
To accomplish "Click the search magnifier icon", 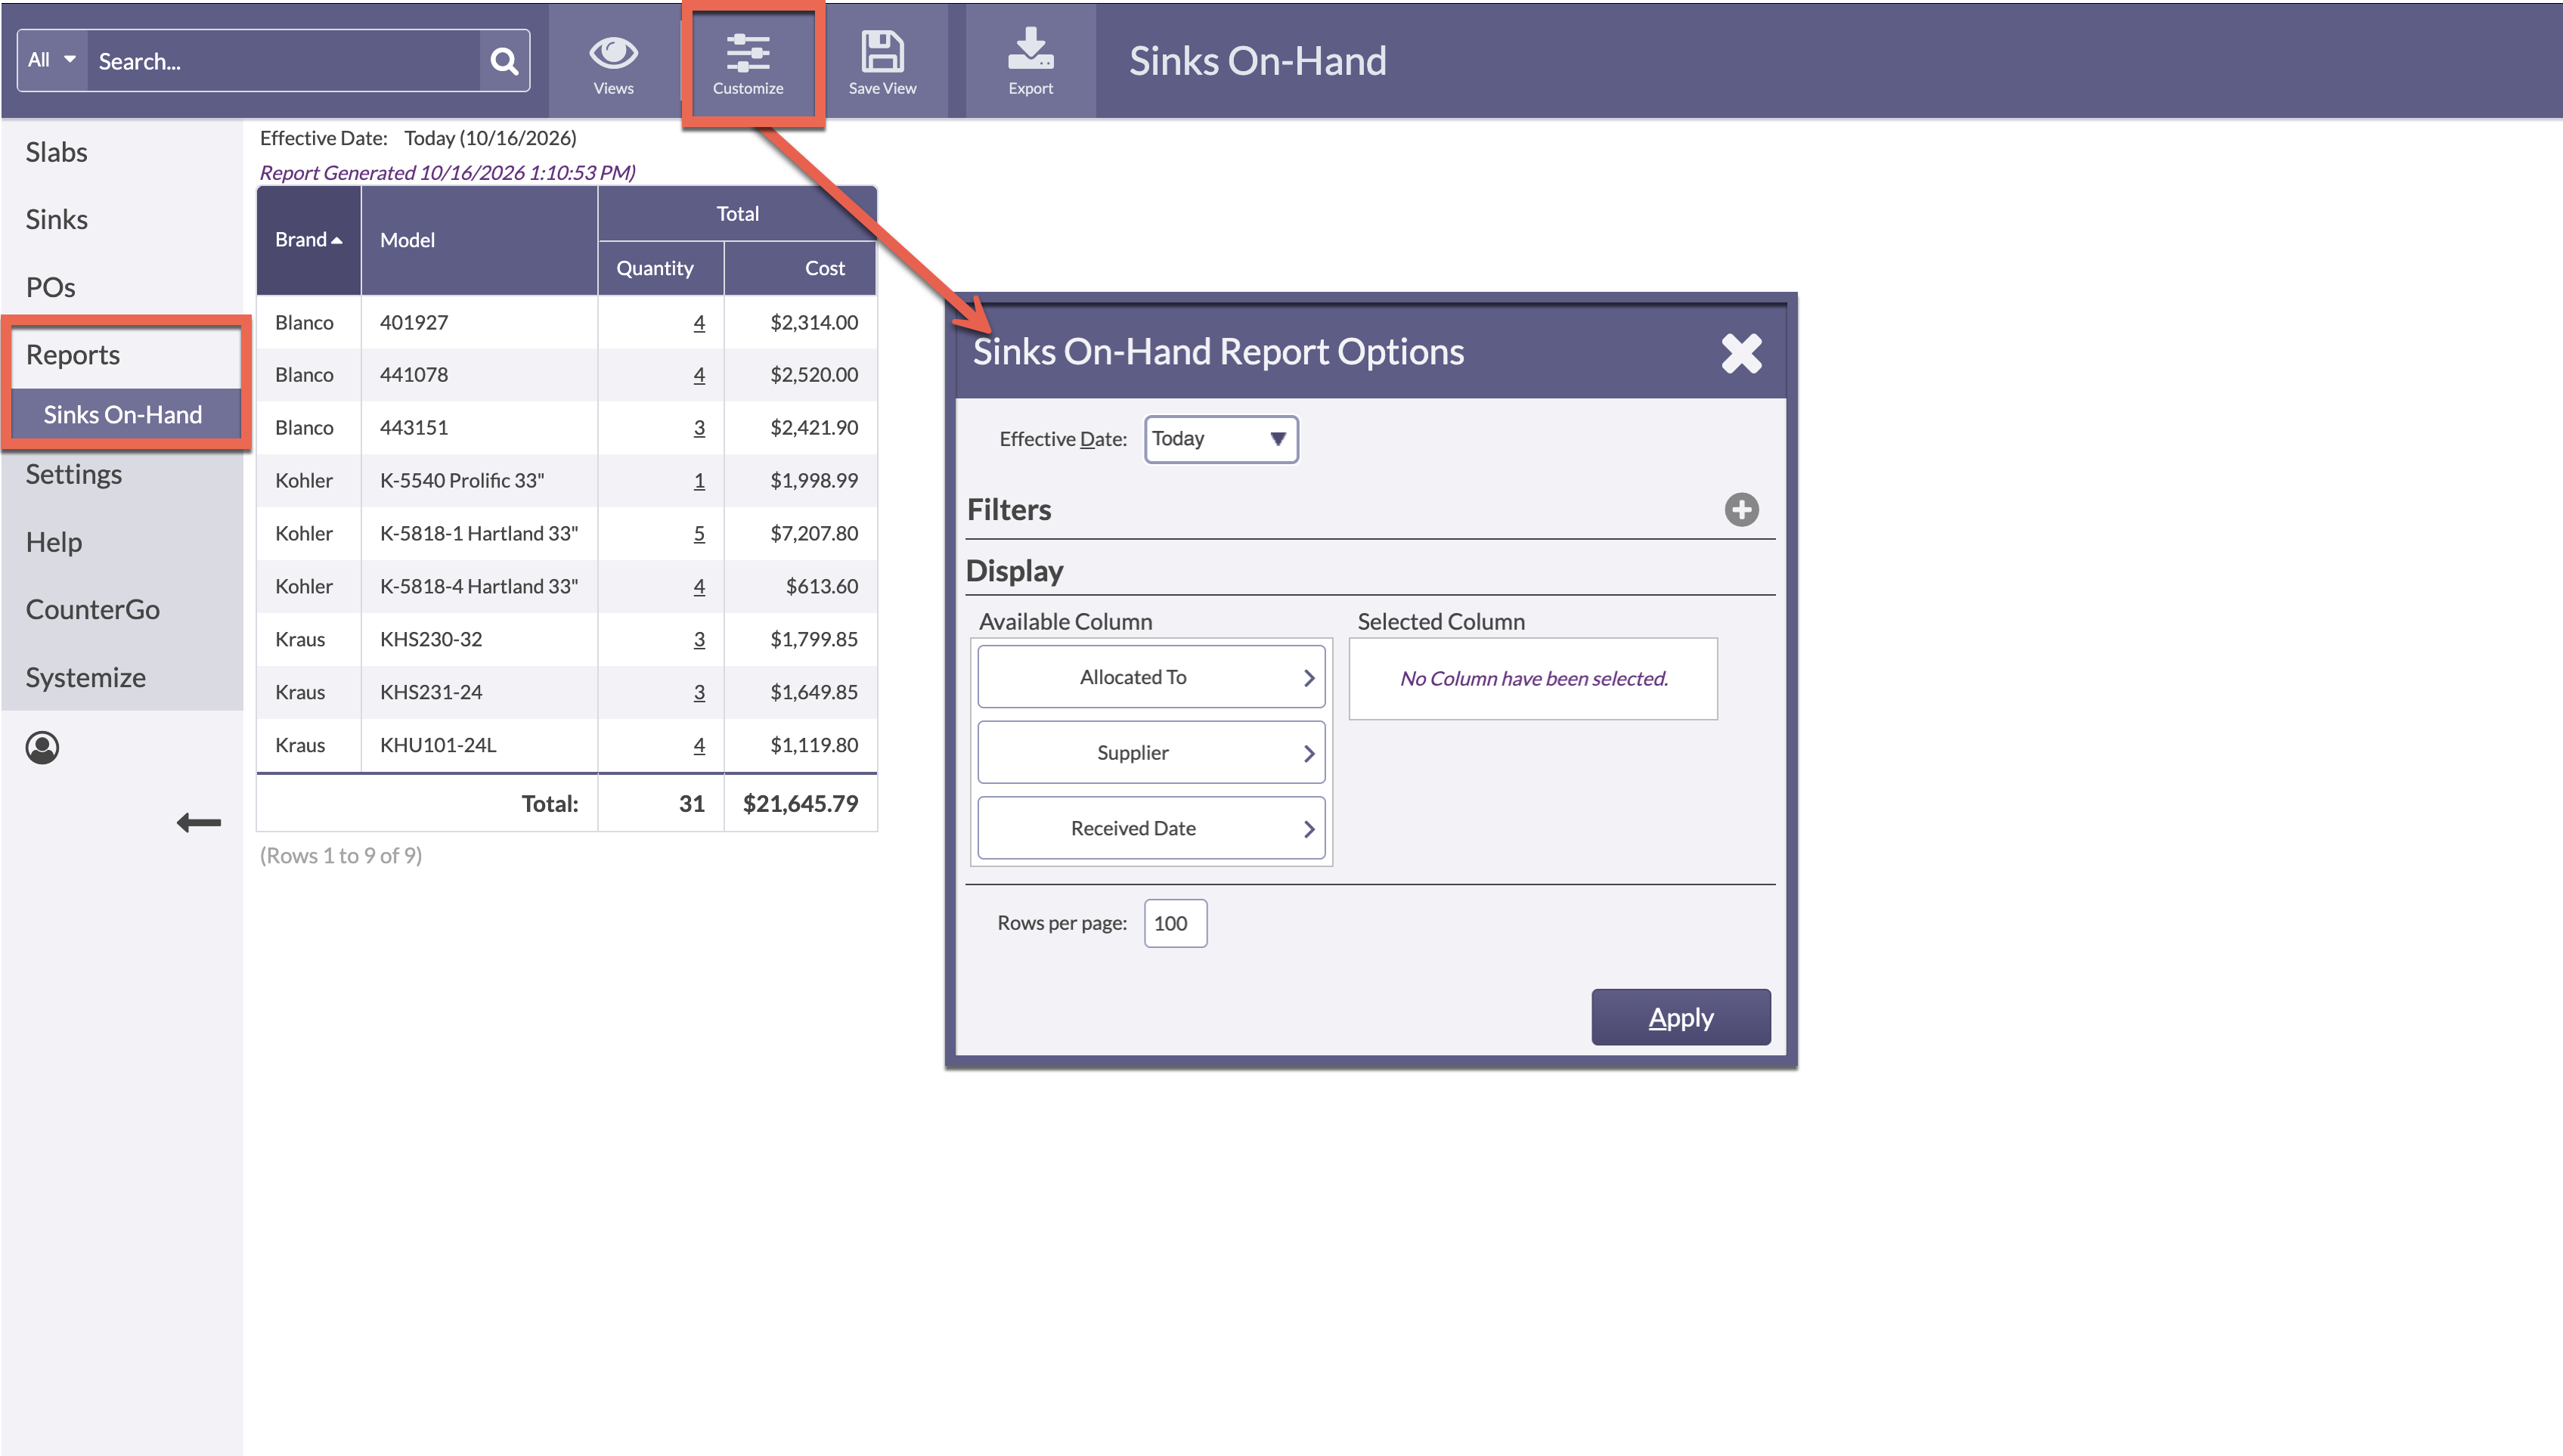I will click(504, 61).
